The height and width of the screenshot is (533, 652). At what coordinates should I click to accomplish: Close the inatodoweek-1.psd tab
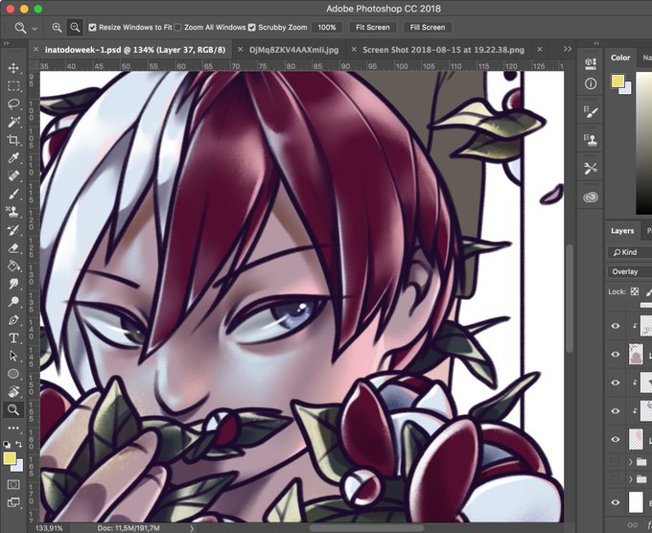[x=35, y=50]
